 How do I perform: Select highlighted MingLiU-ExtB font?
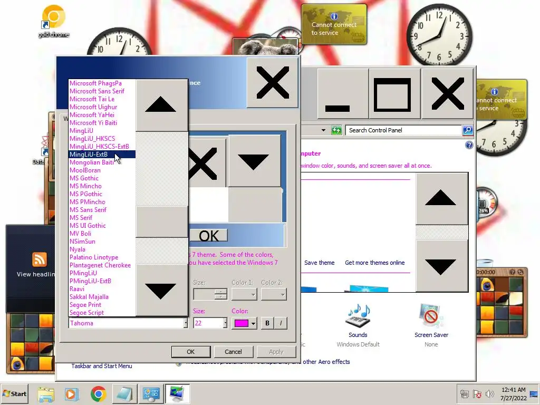pos(102,155)
